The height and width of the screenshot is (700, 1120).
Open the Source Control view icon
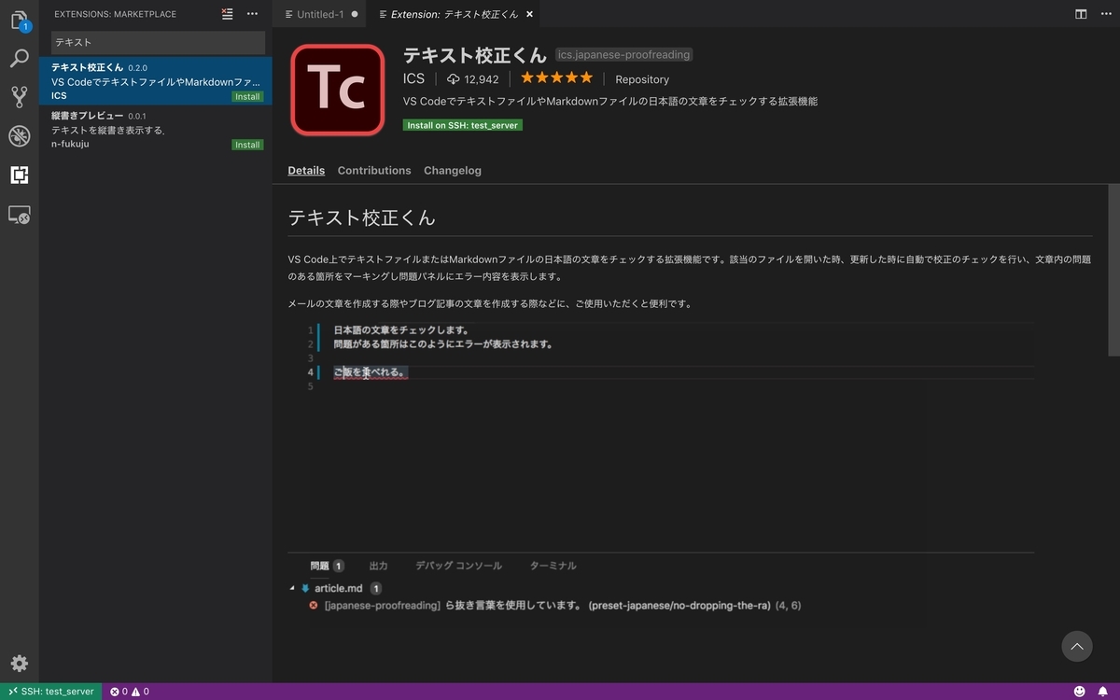click(19, 97)
